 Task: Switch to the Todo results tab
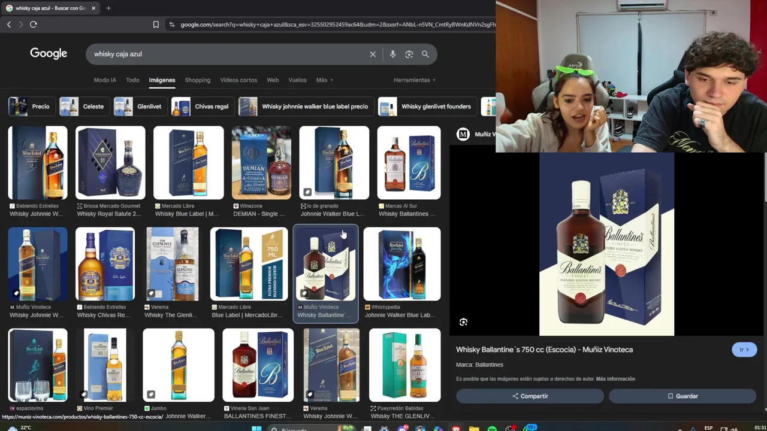click(132, 80)
